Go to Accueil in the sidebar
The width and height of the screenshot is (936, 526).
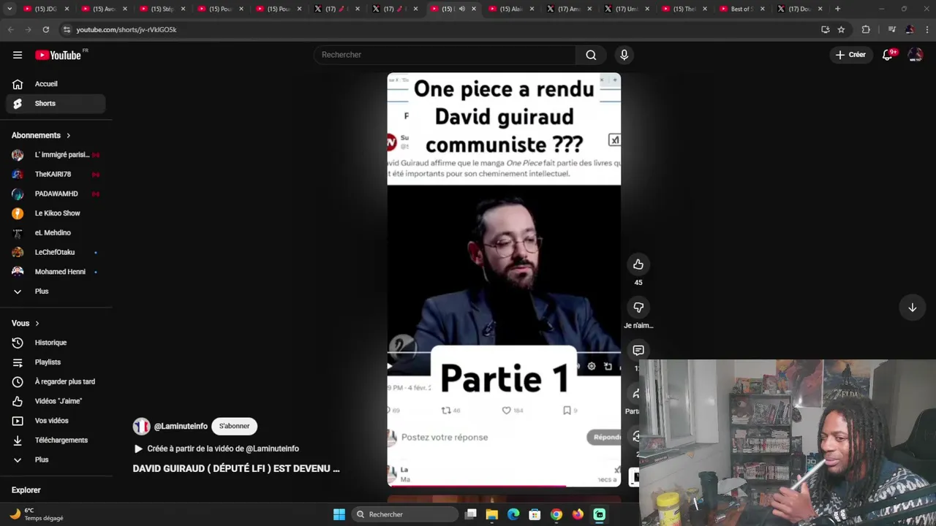click(56, 84)
